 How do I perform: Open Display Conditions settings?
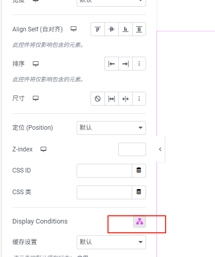tap(139, 221)
